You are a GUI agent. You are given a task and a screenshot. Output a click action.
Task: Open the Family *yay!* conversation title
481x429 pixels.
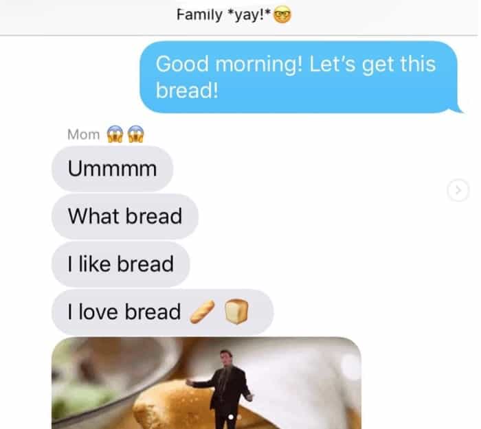point(234,15)
